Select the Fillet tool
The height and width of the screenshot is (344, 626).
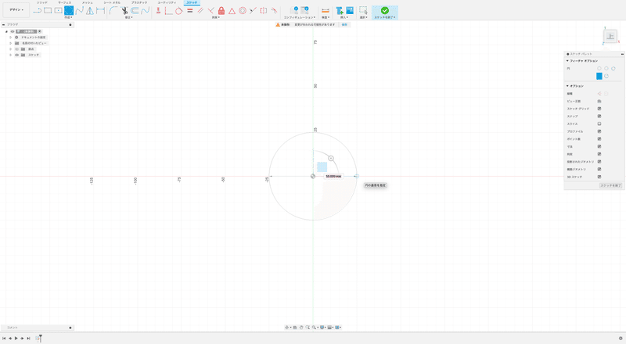[113, 11]
